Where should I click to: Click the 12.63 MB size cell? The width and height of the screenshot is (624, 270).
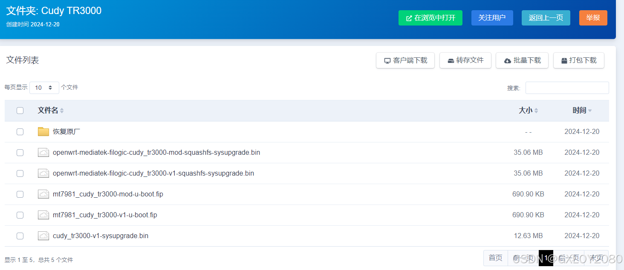click(x=528, y=236)
